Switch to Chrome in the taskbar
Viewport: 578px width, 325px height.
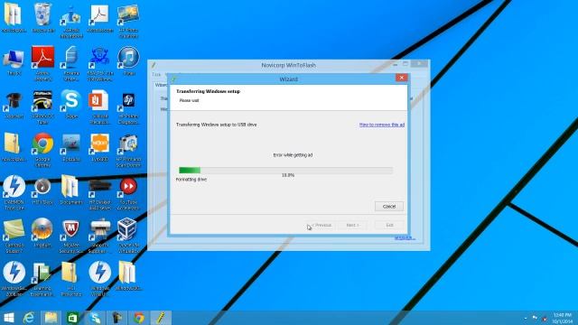pyautogui.click(x=138, y=318)
